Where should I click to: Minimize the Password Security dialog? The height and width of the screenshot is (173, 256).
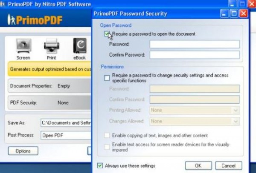224,14
